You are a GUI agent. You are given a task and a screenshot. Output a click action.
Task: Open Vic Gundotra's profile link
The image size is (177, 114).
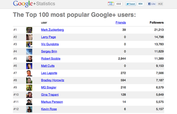click(x=50, y=44)
